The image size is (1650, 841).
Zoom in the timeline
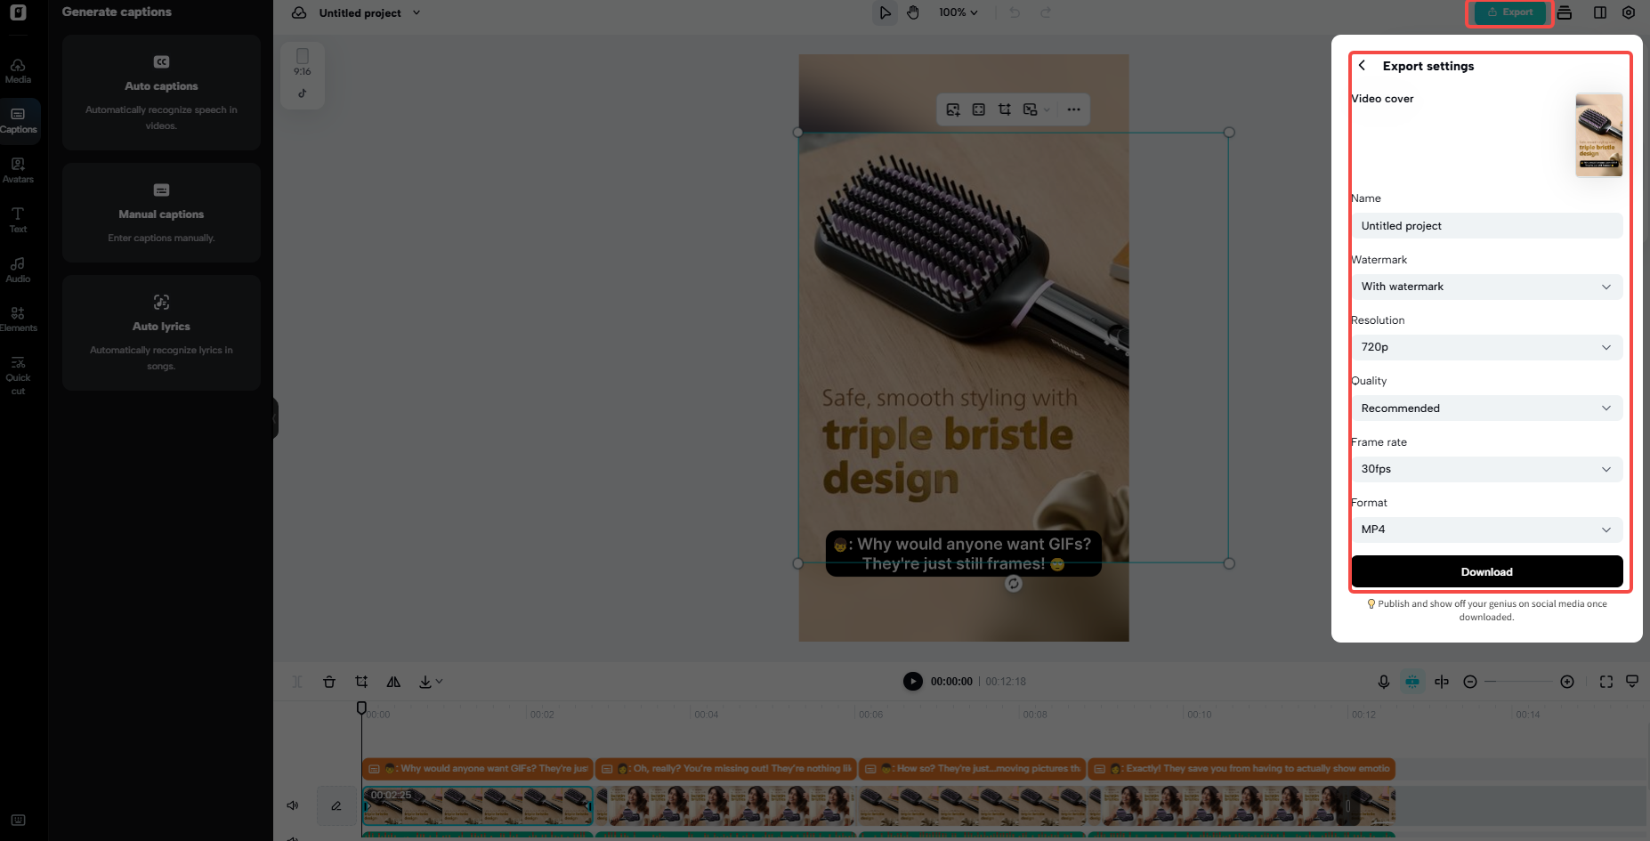point(1567,682)
